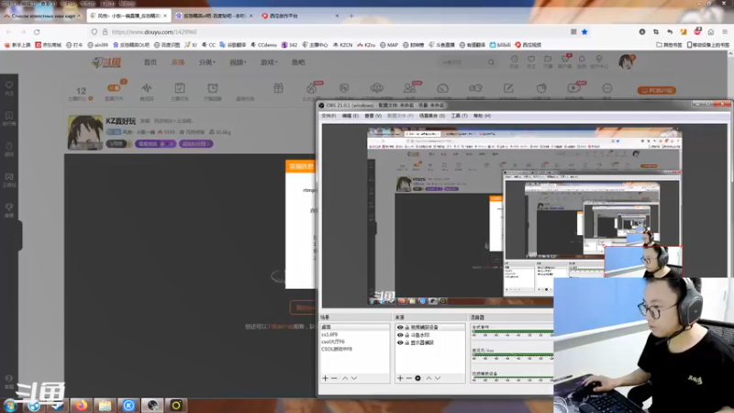The image size is (734, 413).
Task: Open the 编辑(E) menu in OBS
Action: click(350, 116)
